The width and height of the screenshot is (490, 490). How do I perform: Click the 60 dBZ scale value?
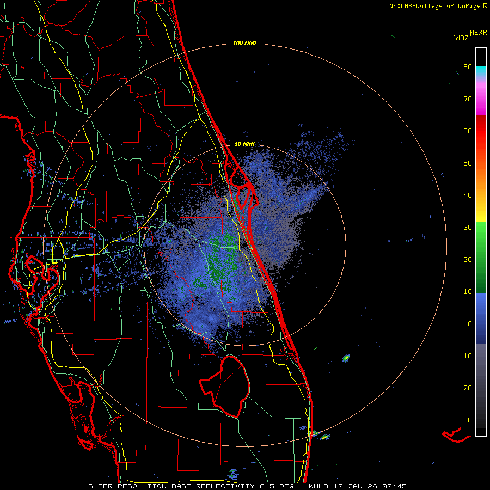(468, 131)
